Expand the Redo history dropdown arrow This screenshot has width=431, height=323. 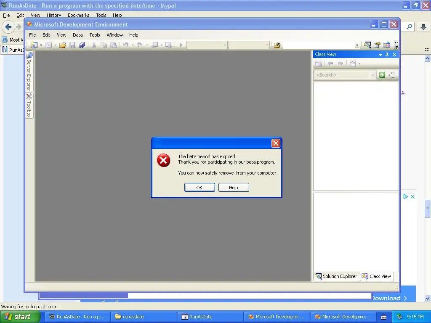[x=147, y=45]
